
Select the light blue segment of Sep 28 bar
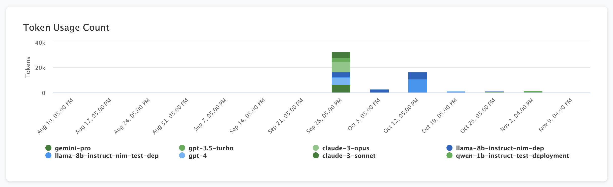click(341, 81)
